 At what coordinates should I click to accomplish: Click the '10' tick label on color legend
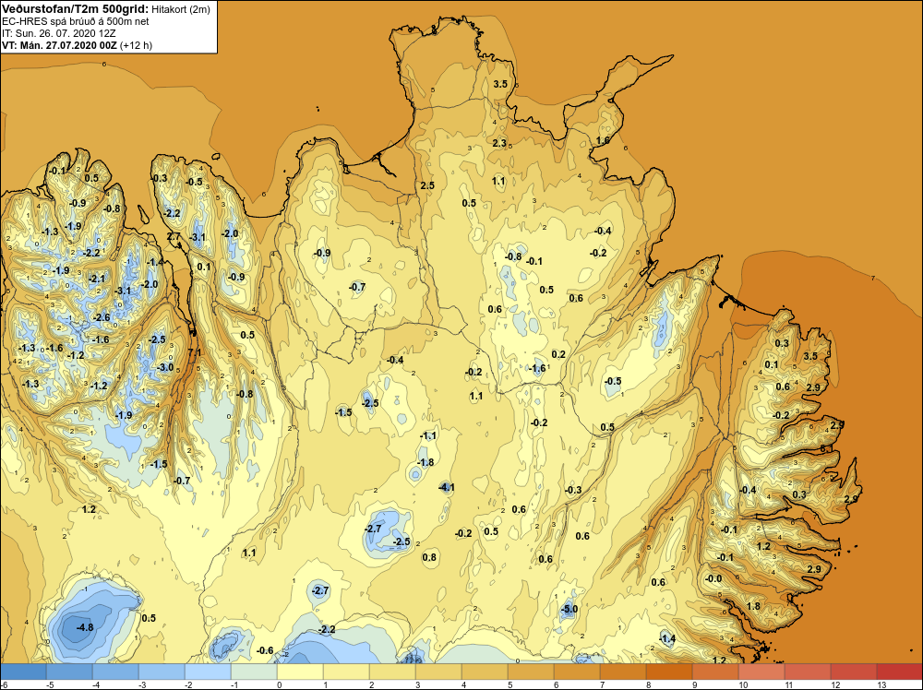coord(743,684)
